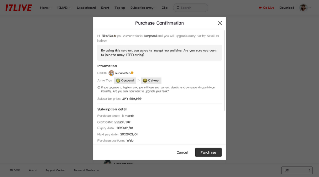The width and height of the screenshot is (319, 177).
Task: Click the rank upgrade warning info icon
Action: tap(99, 87)
